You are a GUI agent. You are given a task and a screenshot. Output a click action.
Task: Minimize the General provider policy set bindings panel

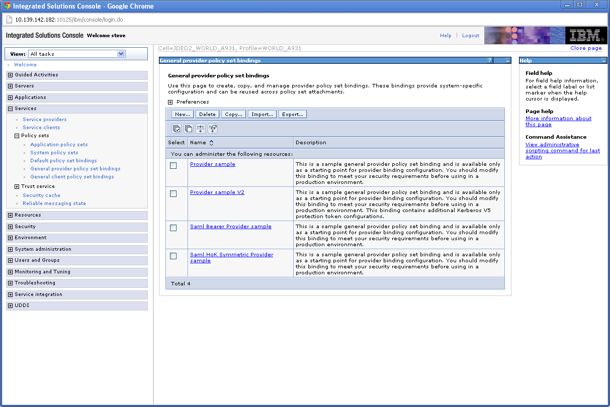[503, 60]
